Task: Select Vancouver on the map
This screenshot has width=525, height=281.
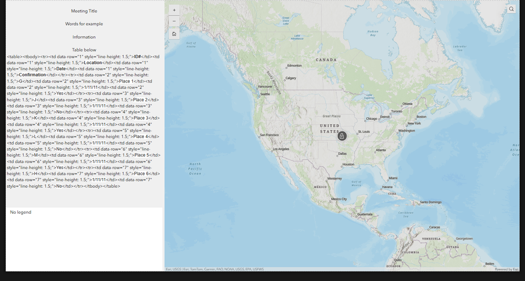Action: [265, 87]
